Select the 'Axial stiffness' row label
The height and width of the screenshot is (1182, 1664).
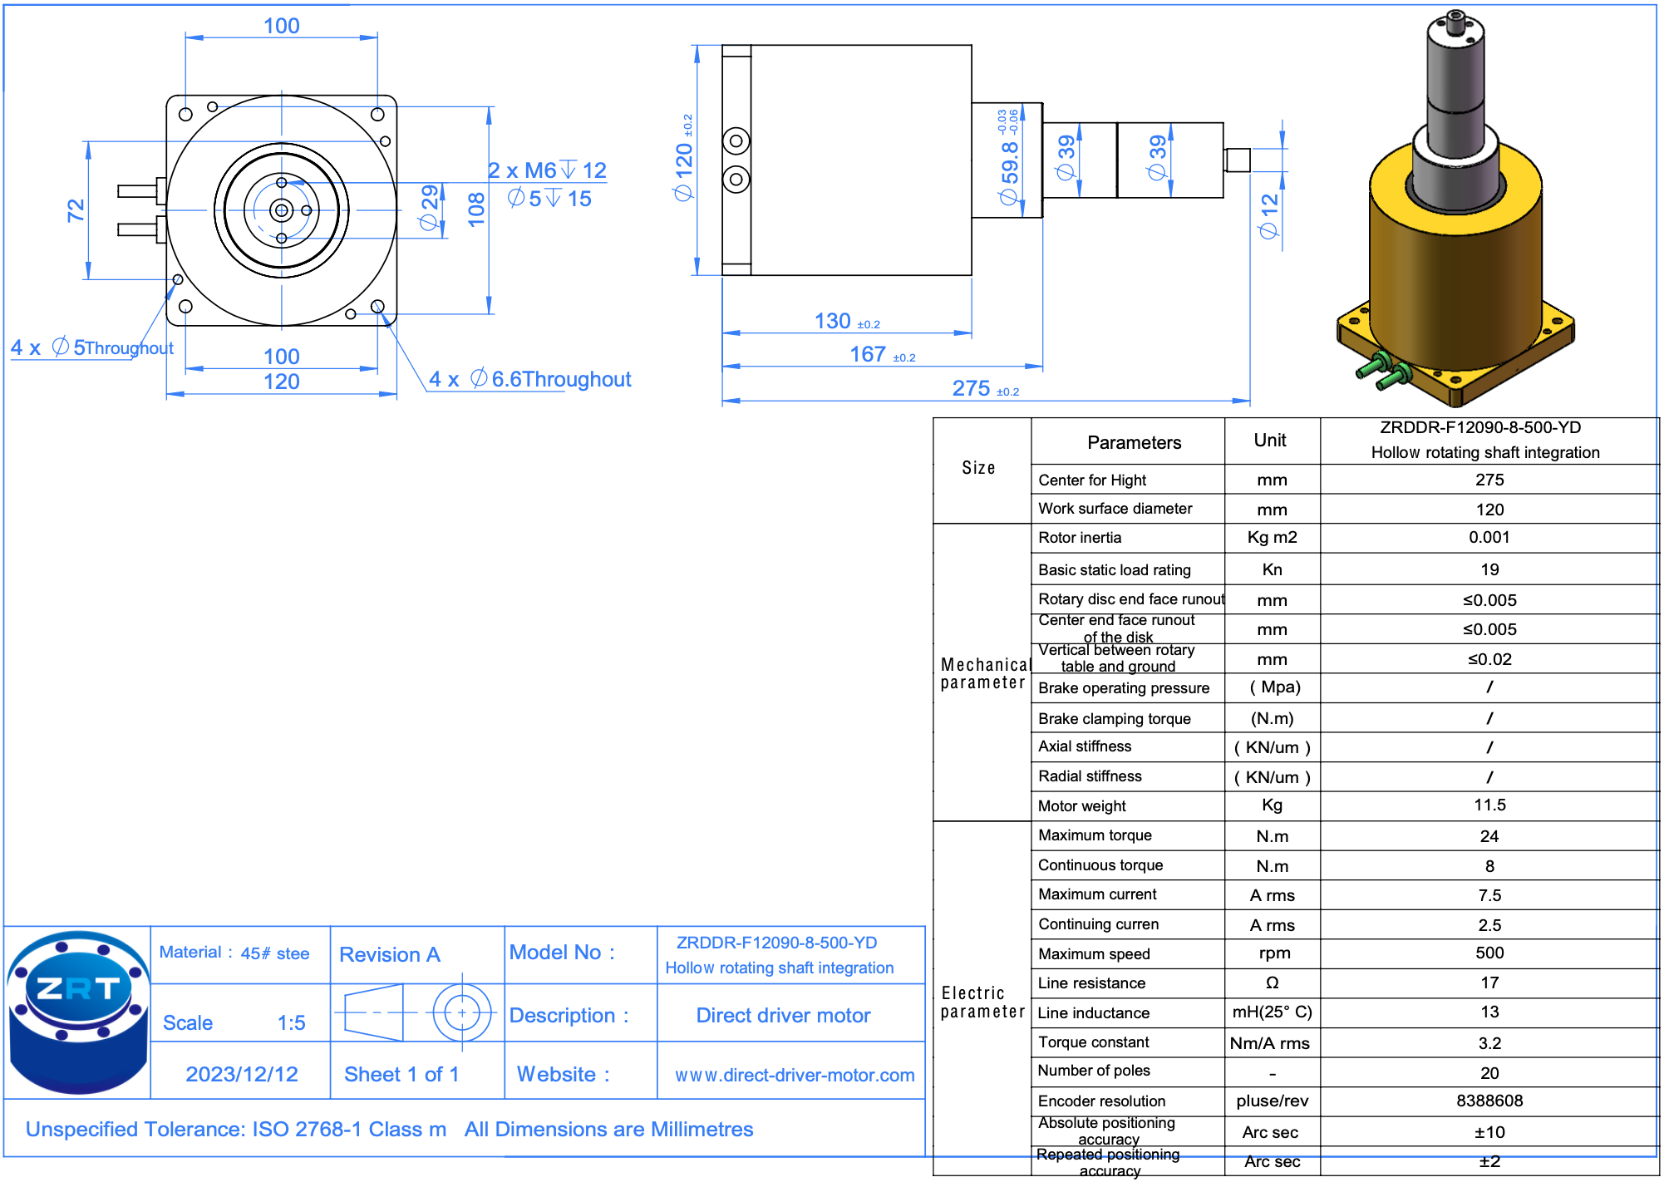click(x=1085, y=746)
